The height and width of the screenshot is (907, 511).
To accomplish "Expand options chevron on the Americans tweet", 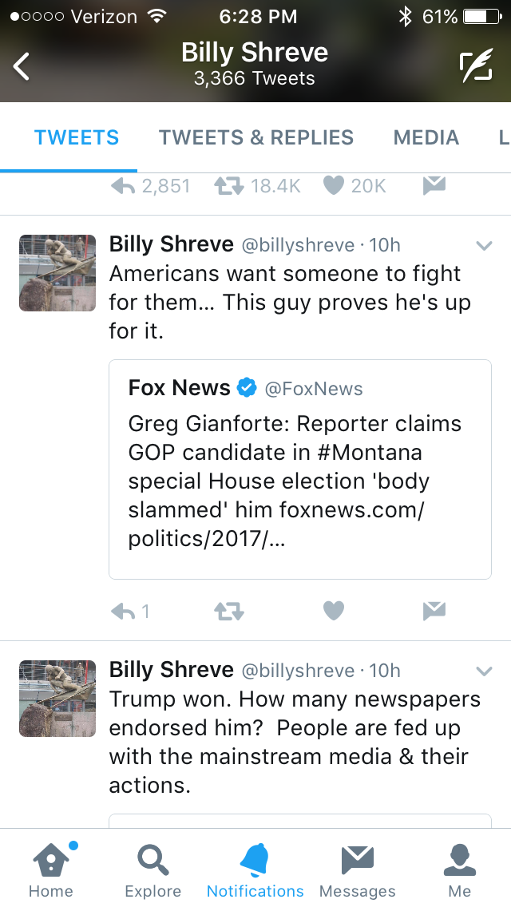I will [x=484, y=246].
